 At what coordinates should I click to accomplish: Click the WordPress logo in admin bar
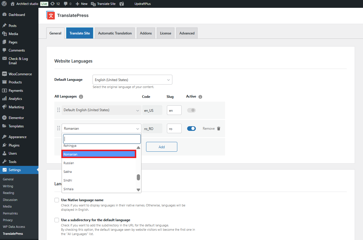4,4
